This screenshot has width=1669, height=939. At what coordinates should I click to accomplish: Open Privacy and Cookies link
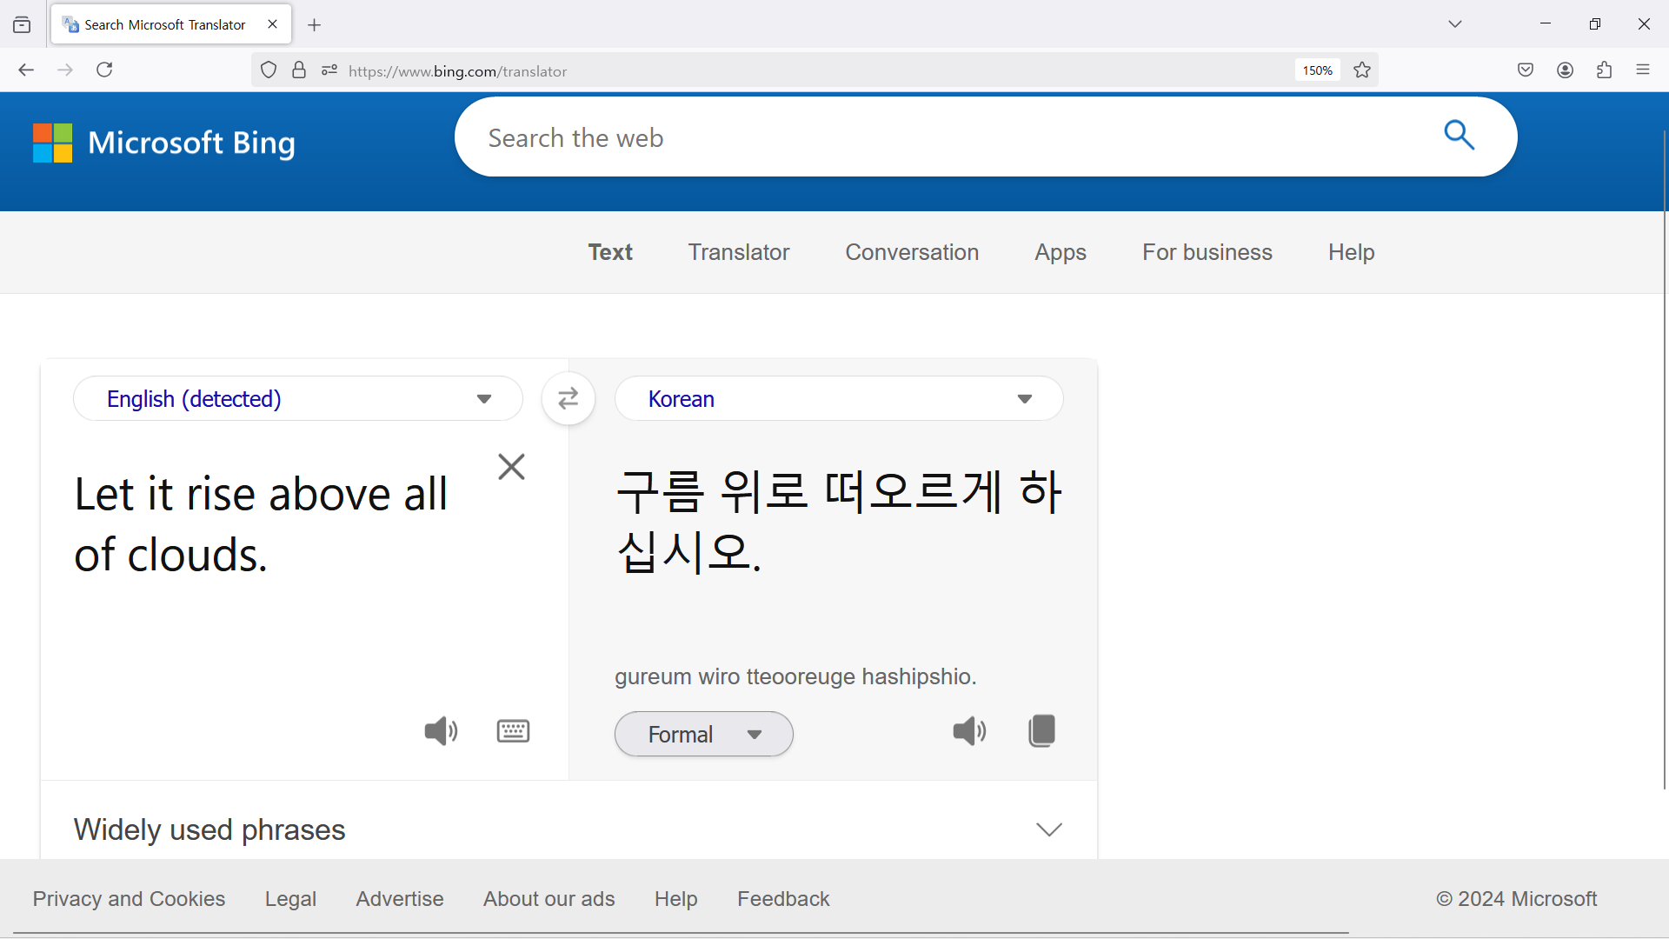click(x=129, y=899)
